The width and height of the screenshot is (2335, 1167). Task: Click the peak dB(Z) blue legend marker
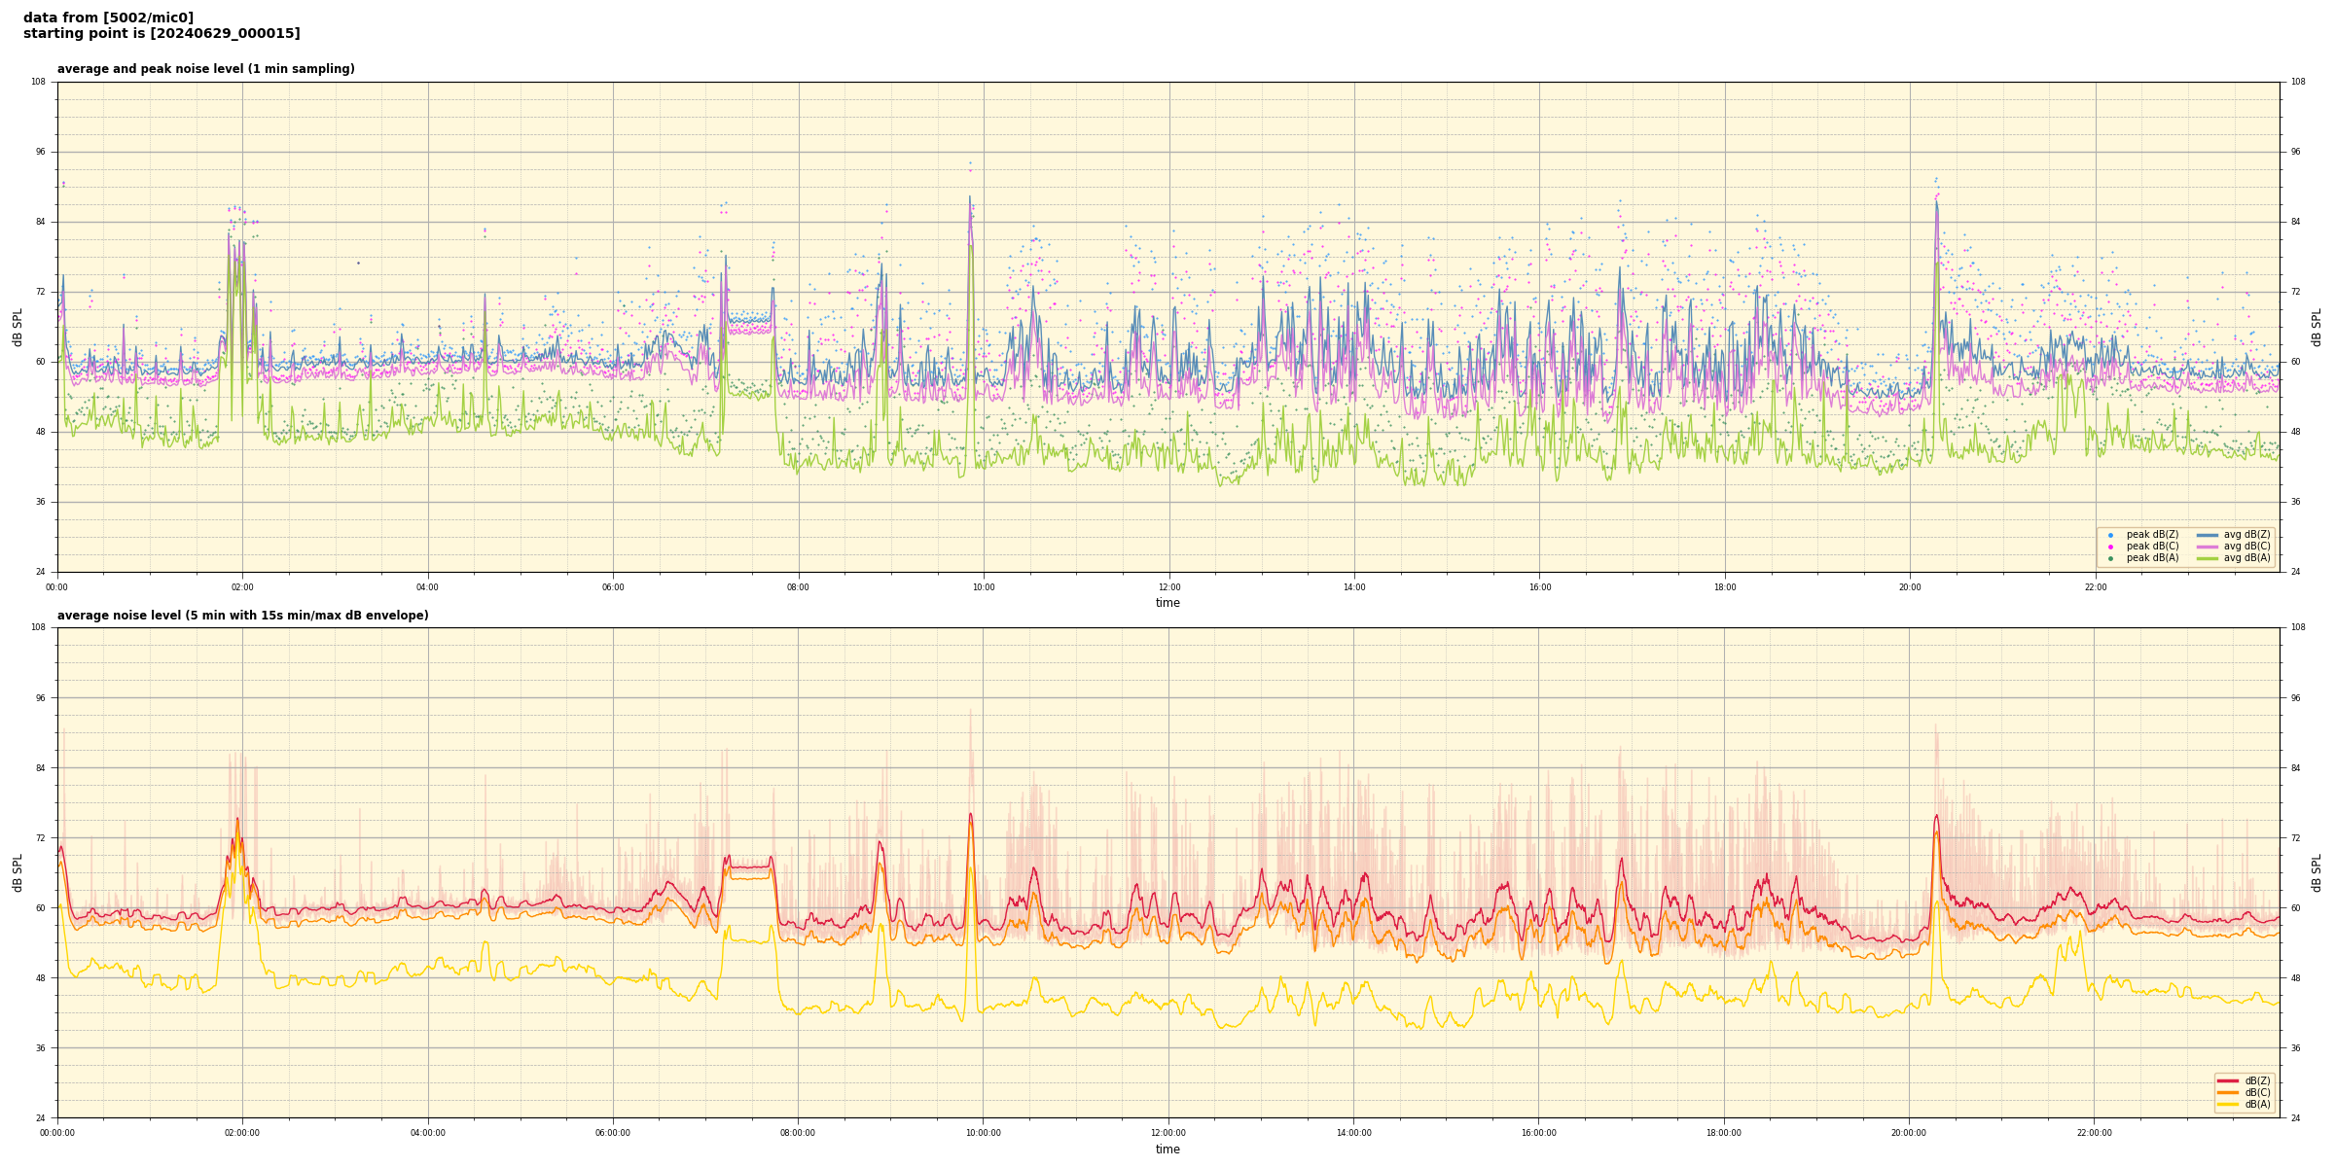tap(2110, 535)
